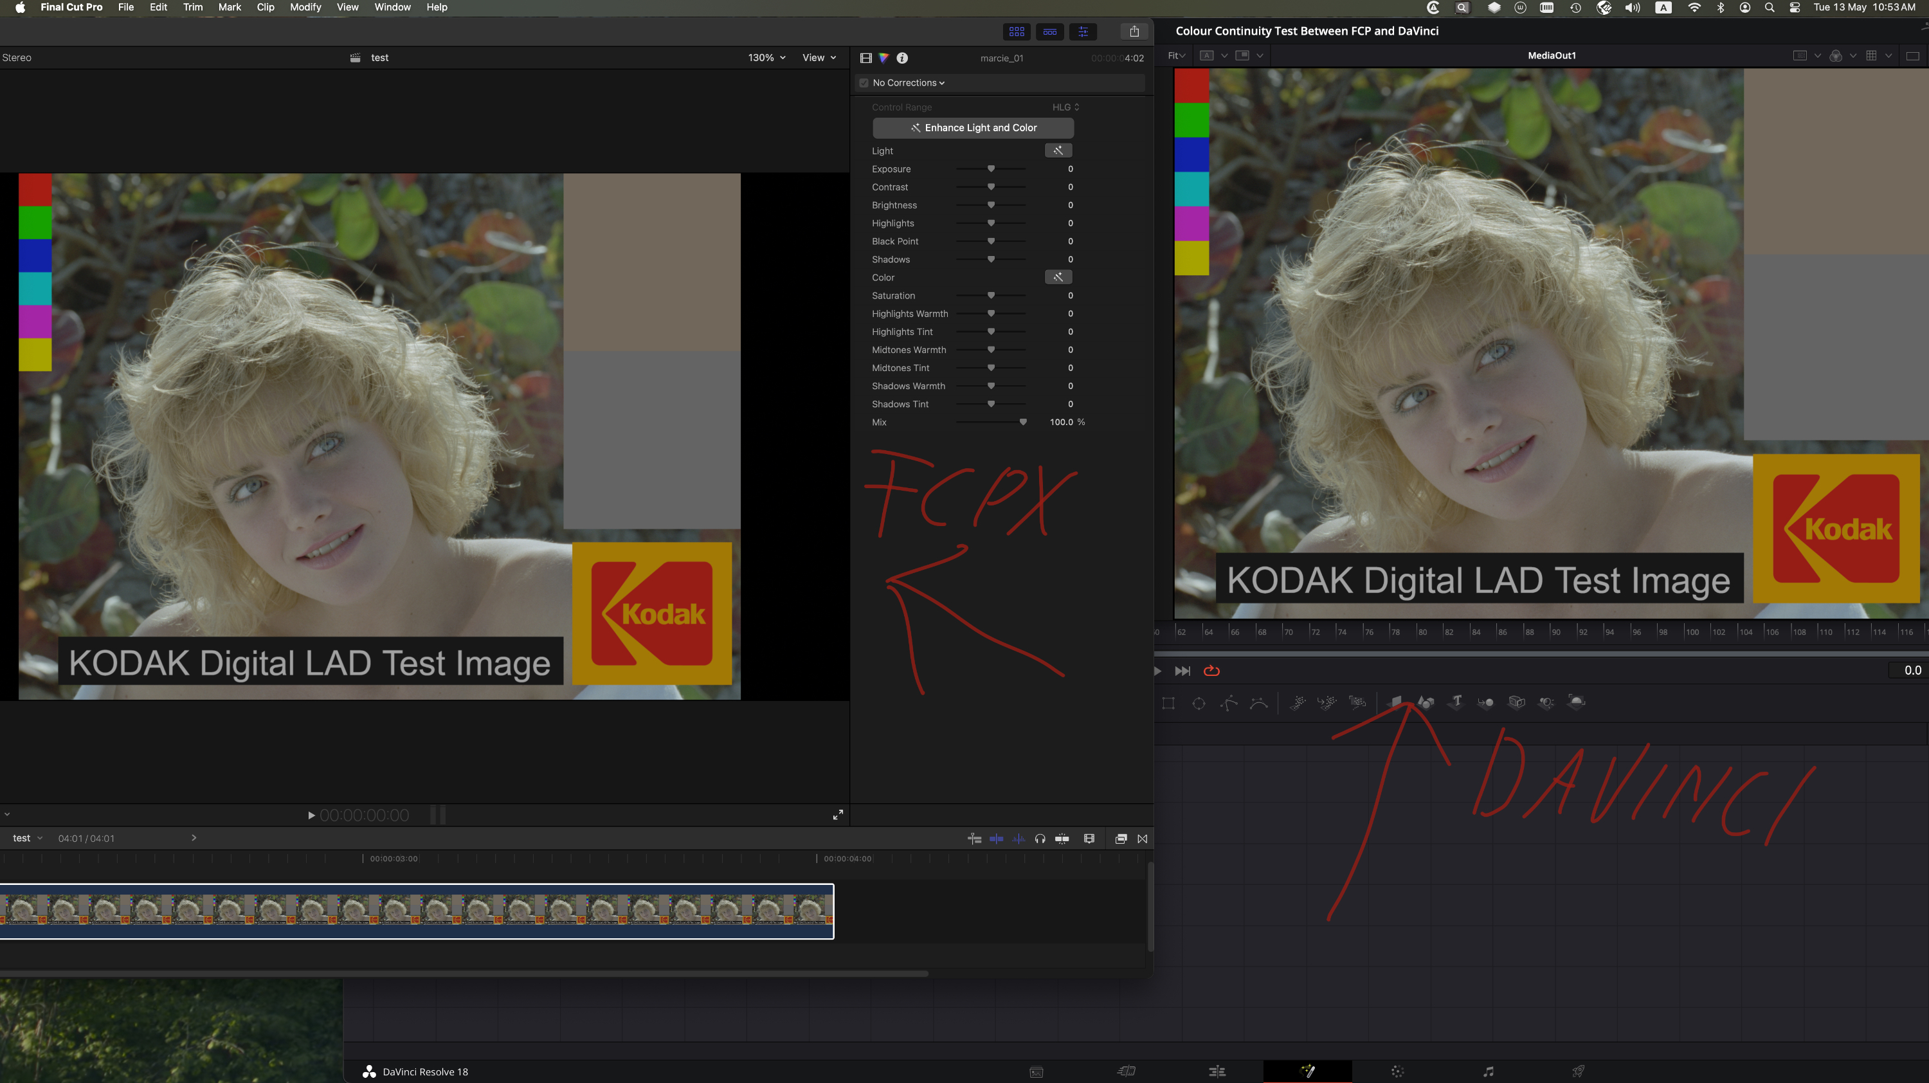This screenshot has width=1929, height=1083.
Task: Click the Contrast value field
Action: tap(1070, 187)
